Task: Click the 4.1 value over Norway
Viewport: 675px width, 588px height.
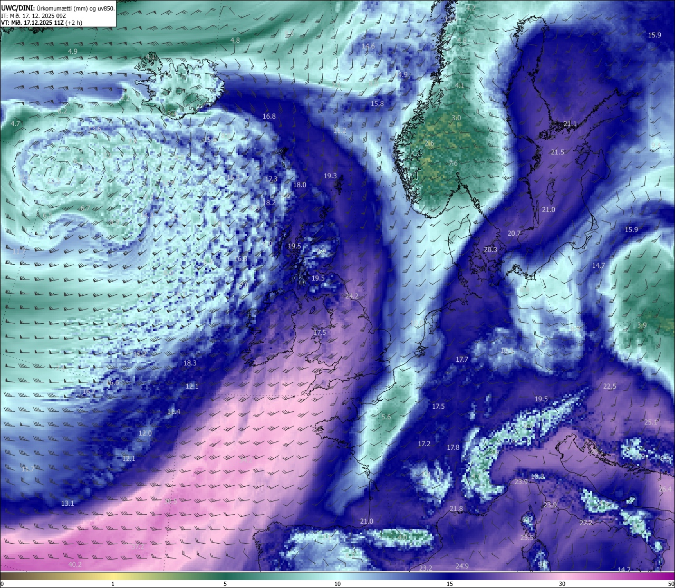Action: [x=459, y=85]
